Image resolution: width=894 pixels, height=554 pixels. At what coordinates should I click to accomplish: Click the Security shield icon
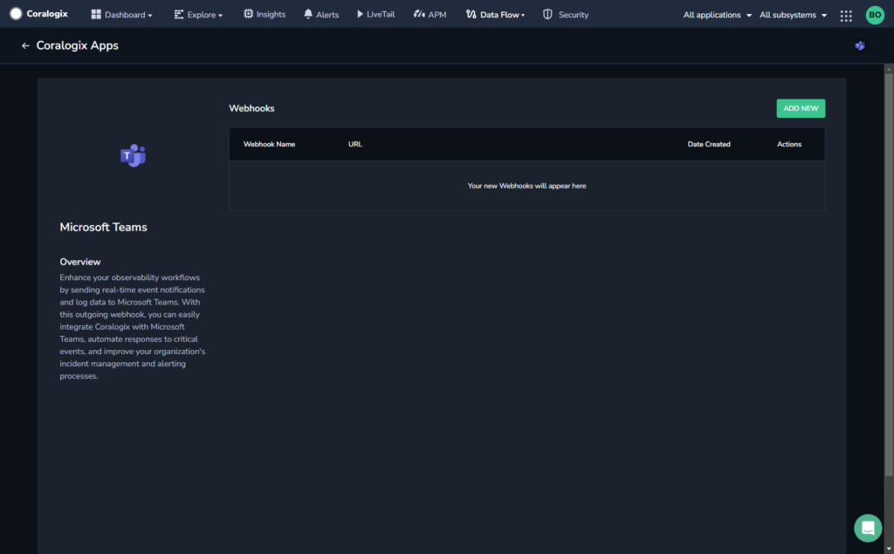click(x=547, y=14)
